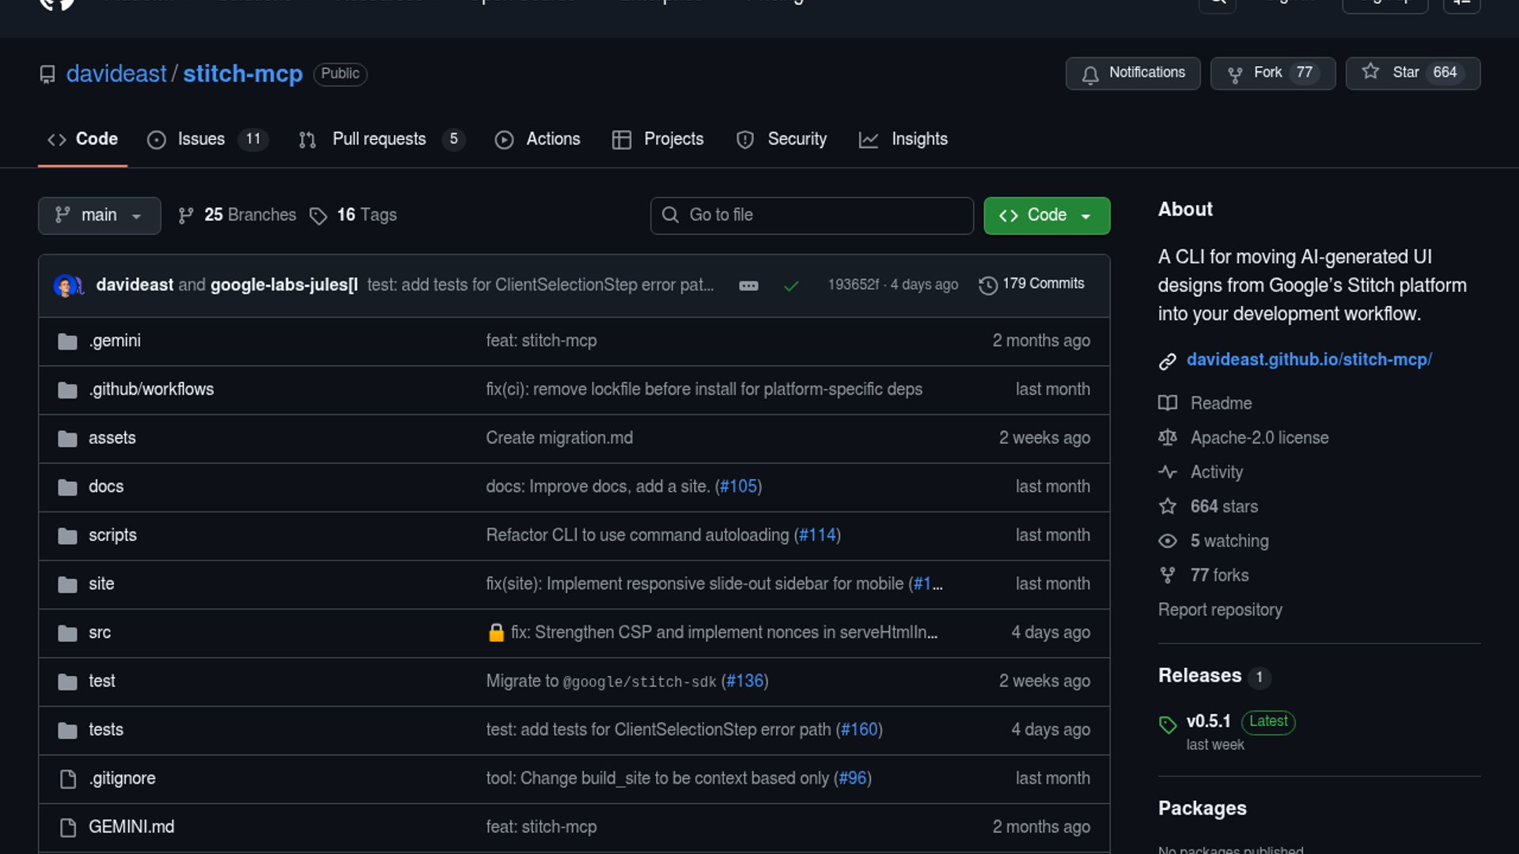This screenshot has height=854, width=1519.
Task: Switch to the Issues tab
Action: (201, 139)
